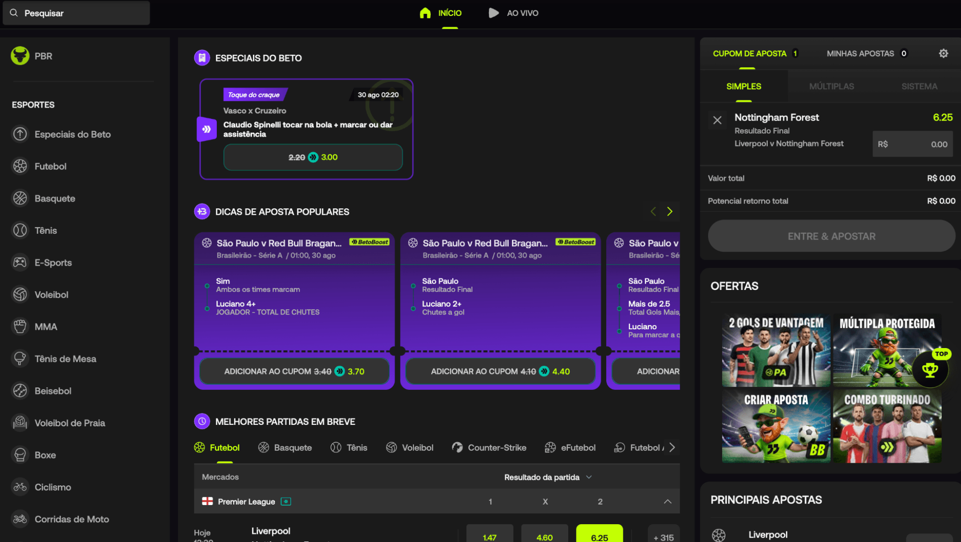Show next popular betting tips
The image size is (961, 542).
pyautogui.click(x=670, y=211)
